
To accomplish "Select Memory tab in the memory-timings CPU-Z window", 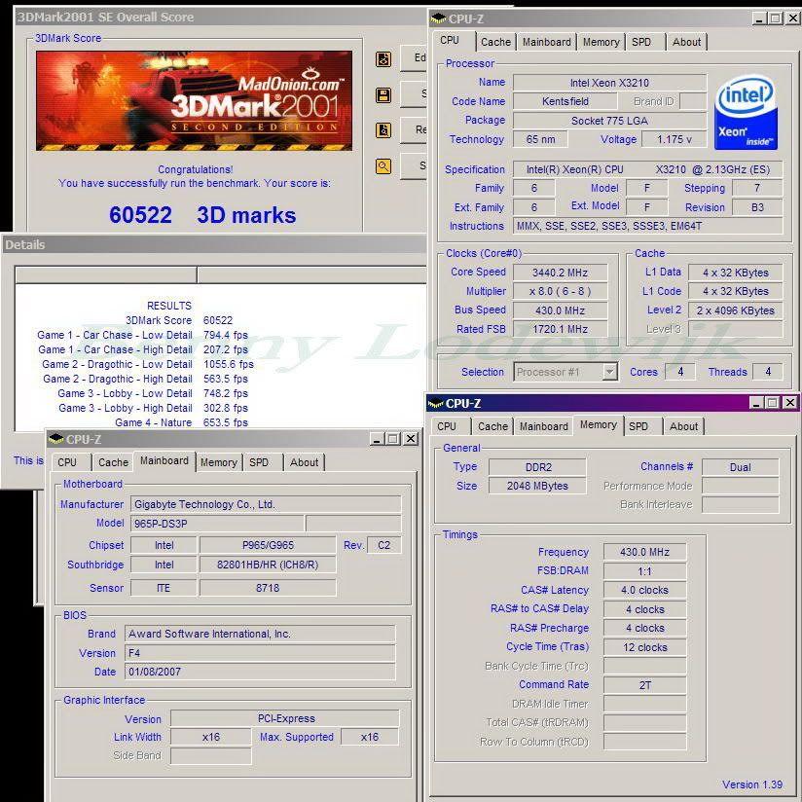I will coord(598,424).
